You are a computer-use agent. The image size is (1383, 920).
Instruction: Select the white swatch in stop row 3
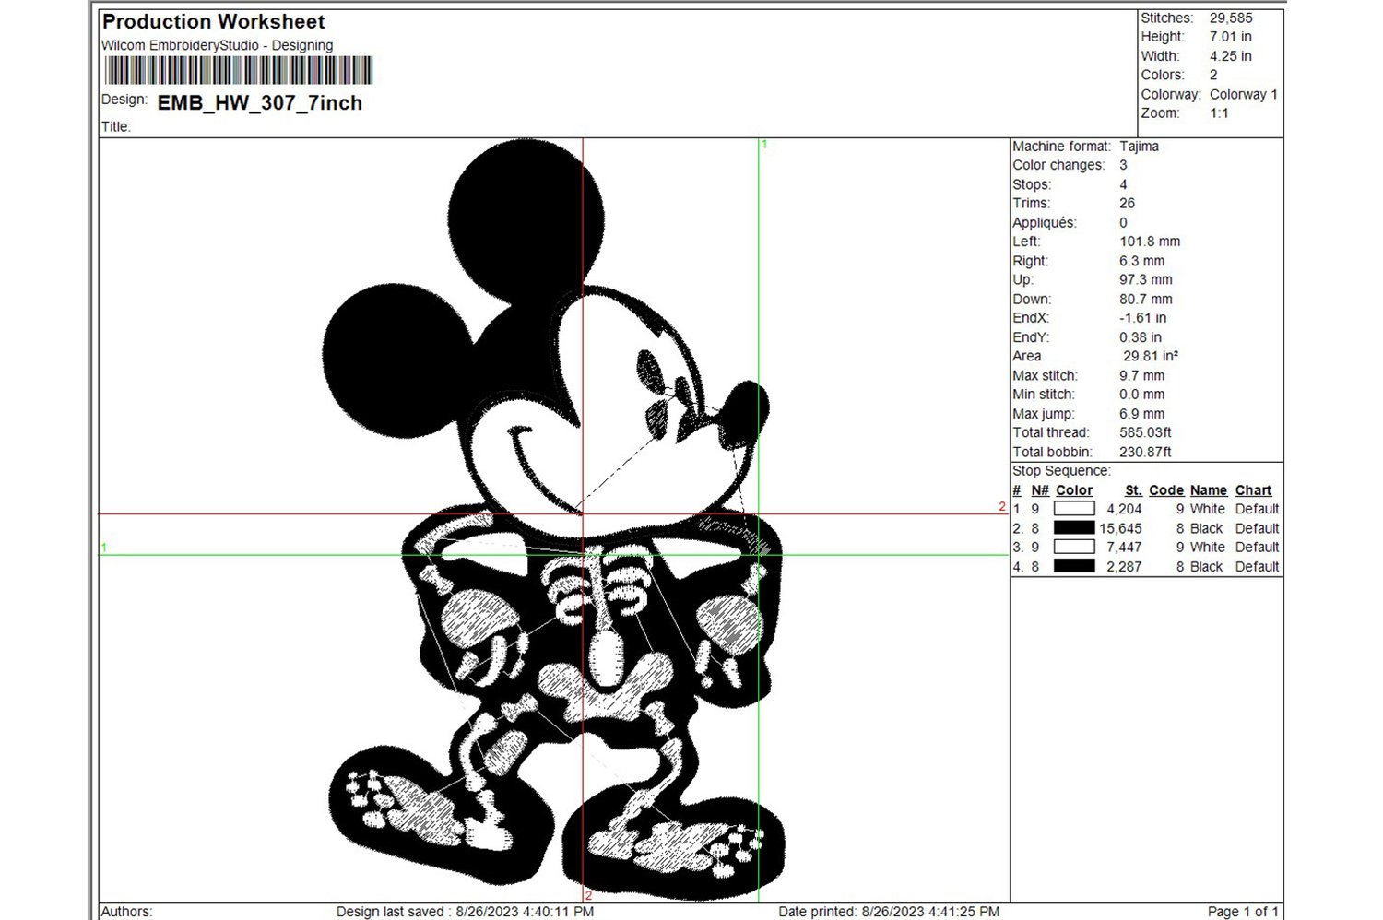tap(1074, 548)
